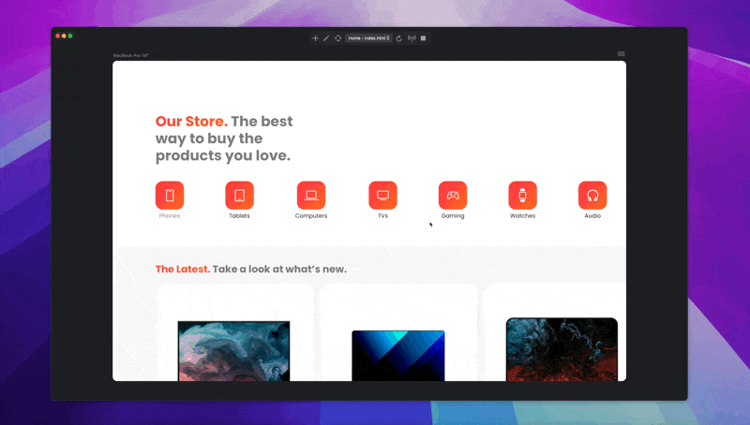Click the broadcast antenna icon in toolbar
750x425 pixels.
(412, 38)
